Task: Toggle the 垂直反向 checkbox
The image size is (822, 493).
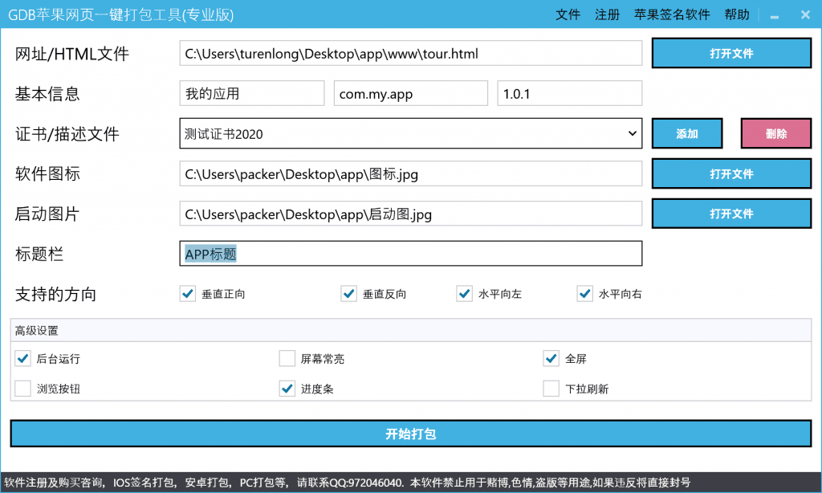Action: 348,294
